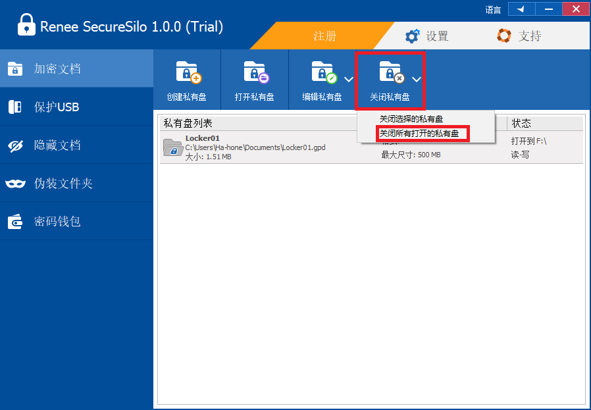
Task: Select the Locker01 entry name
Action: [x=203, y=138]
